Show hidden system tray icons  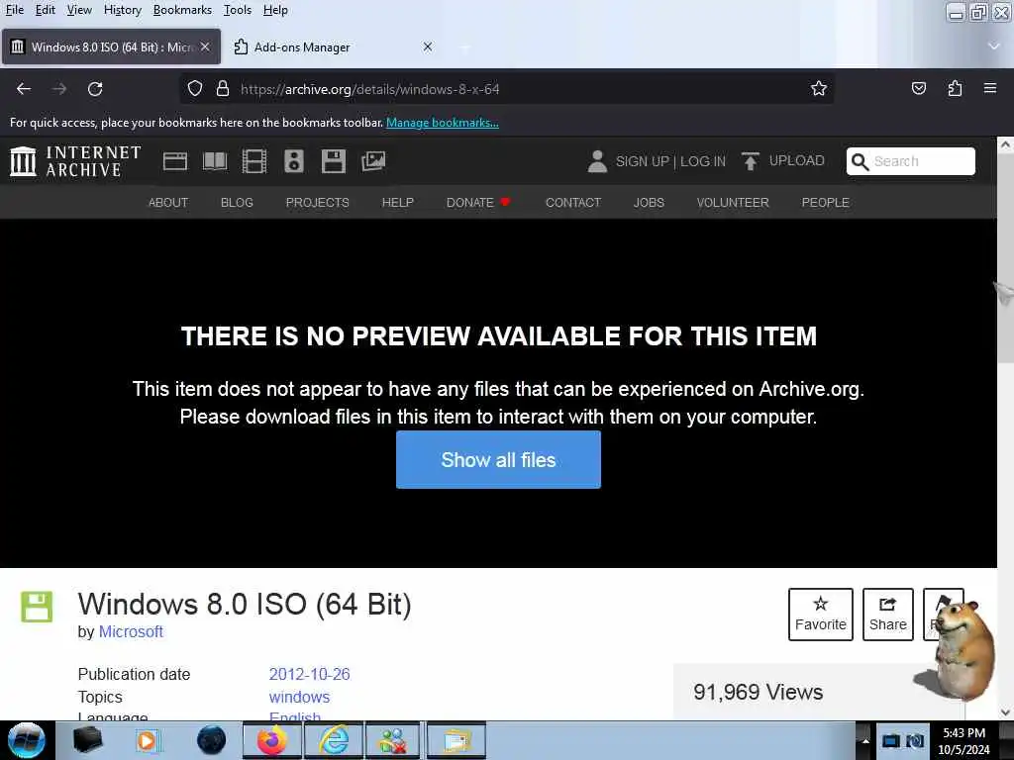click(x=865, y=740)
